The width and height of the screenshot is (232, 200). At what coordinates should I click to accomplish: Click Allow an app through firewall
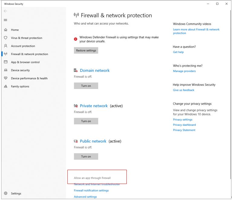pyautogui.click(x=92, y=178)
